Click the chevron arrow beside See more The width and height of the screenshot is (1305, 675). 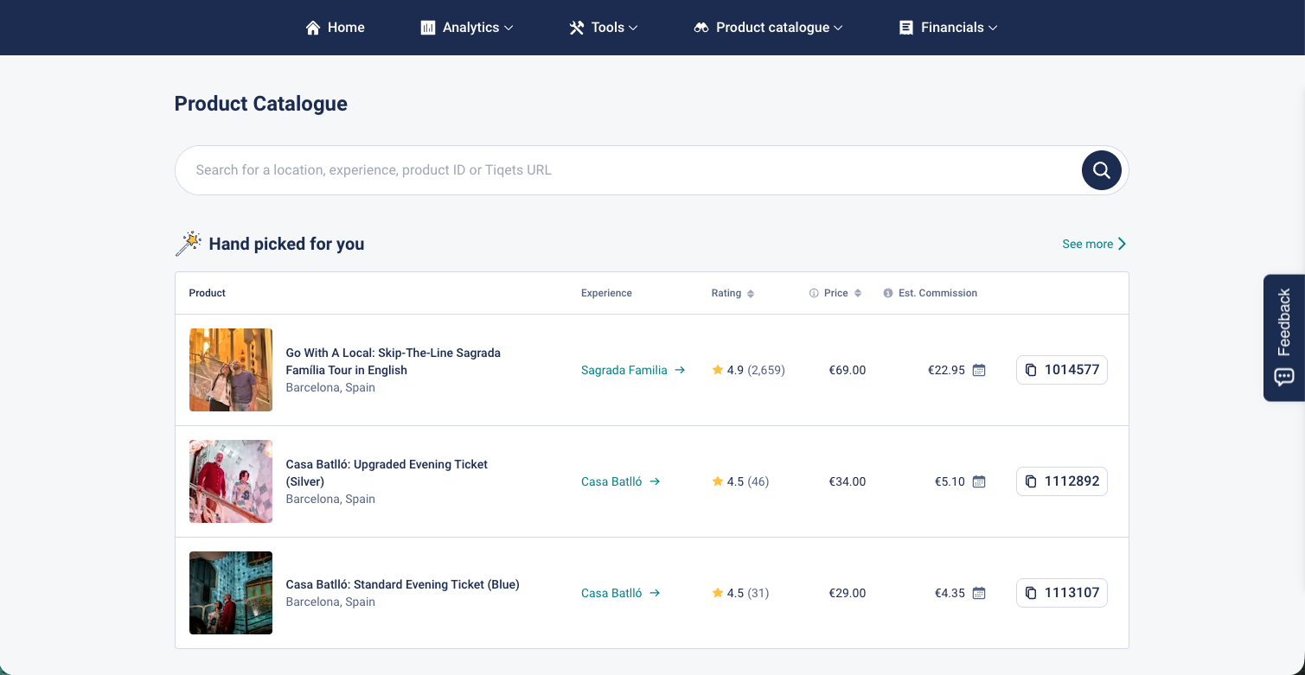click(1122, 244)
